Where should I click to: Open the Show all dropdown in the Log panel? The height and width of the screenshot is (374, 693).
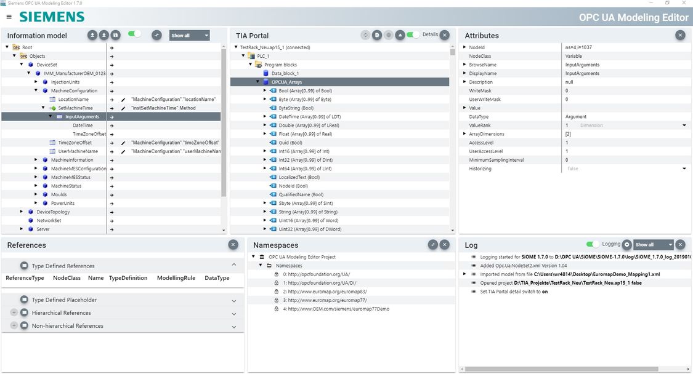coord(653,245)
